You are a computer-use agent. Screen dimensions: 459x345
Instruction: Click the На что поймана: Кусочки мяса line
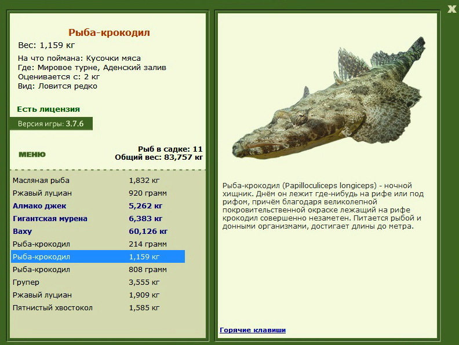[79, 58]
